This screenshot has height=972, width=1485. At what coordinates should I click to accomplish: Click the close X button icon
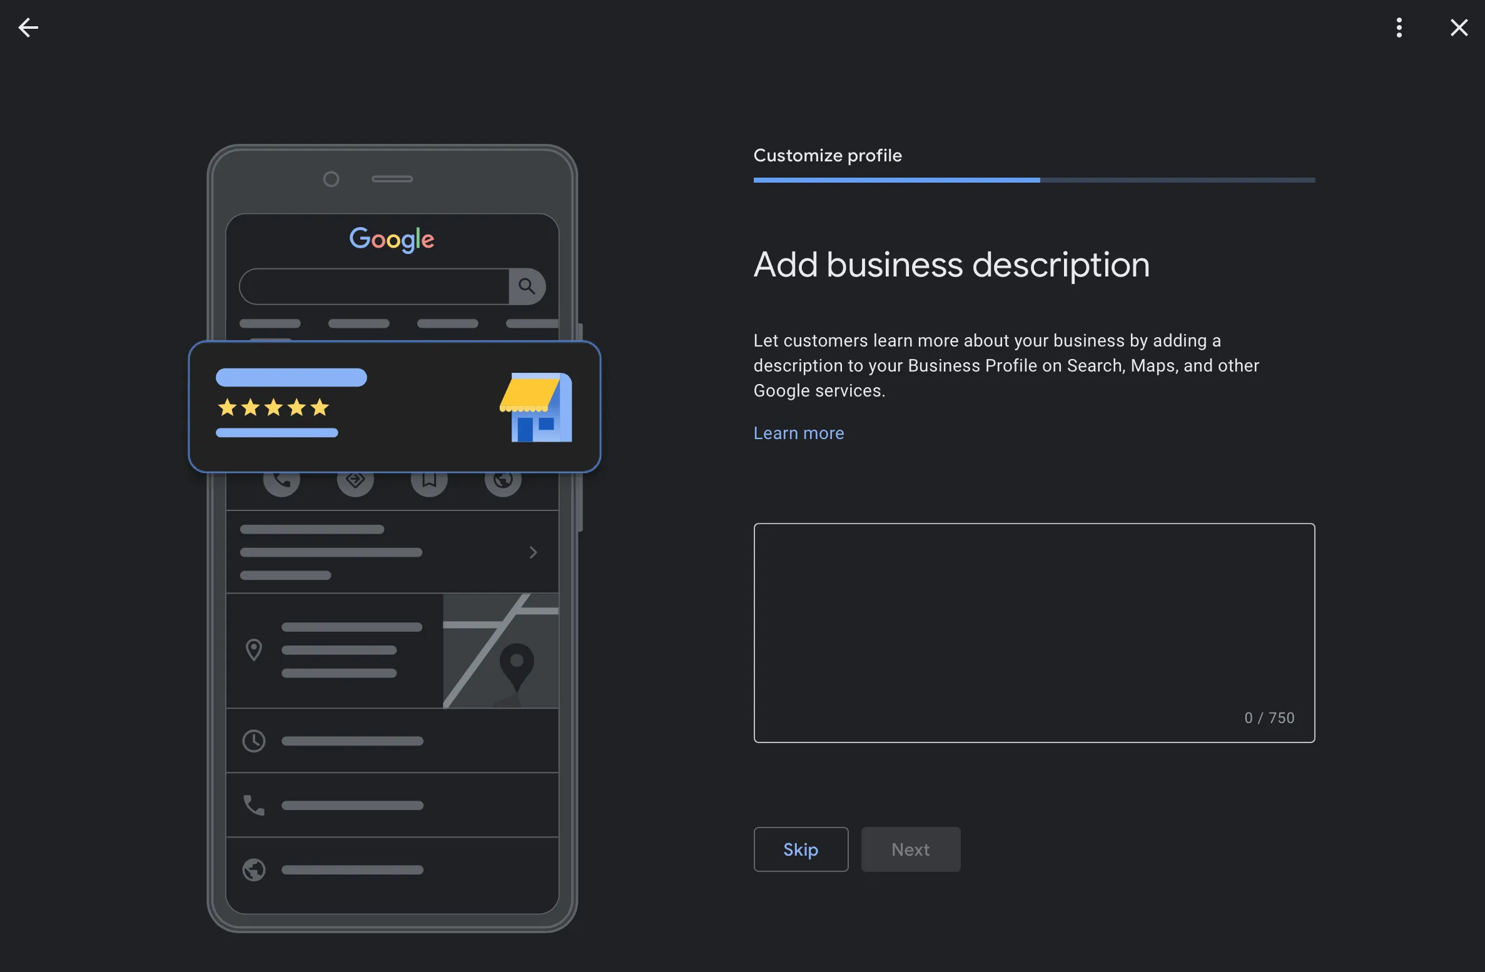1459,27
